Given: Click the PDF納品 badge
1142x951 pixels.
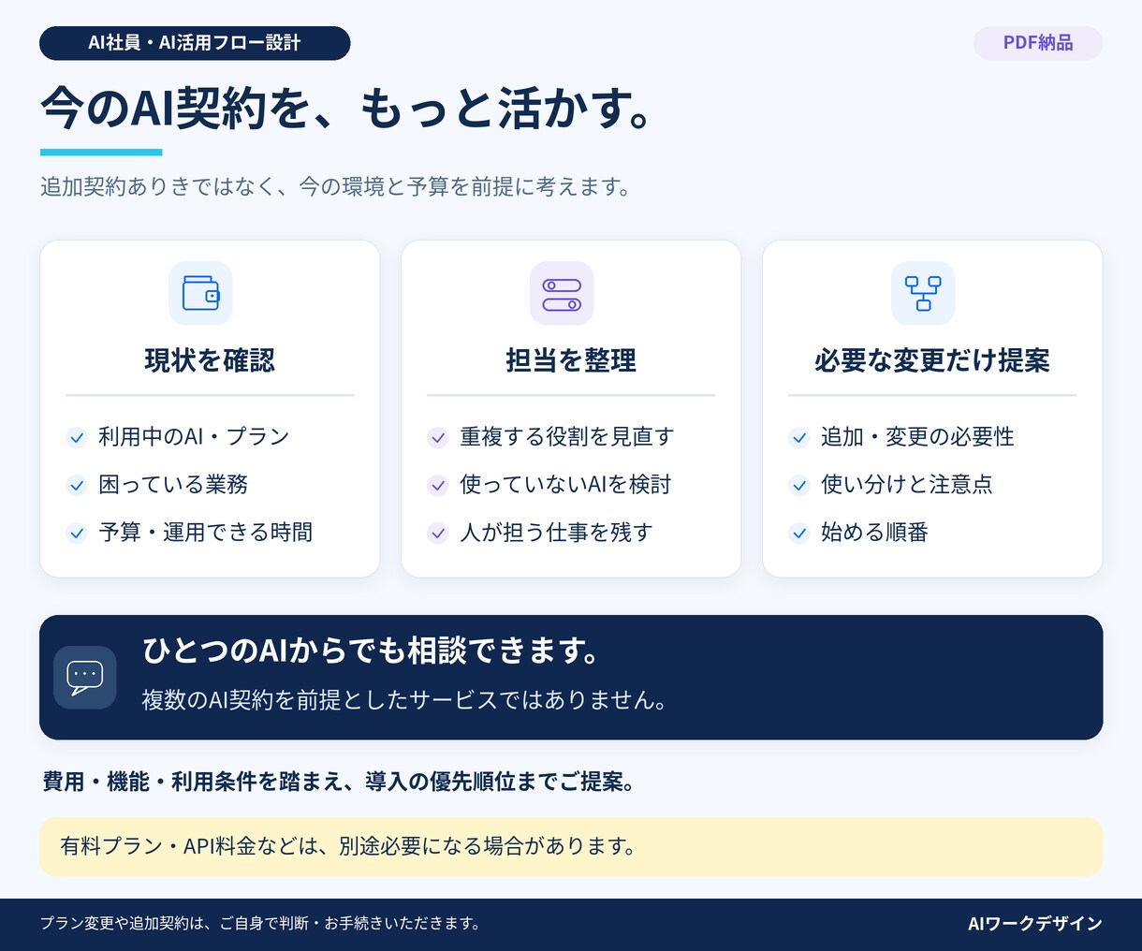Looking at the screenshot, I should 1038,43.
